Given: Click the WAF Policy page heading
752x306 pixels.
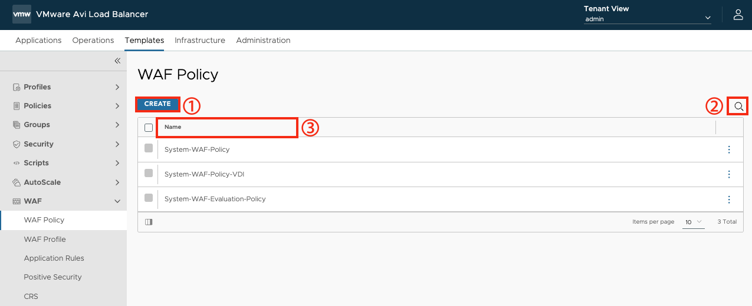Looking at the screenshot, I should tap(178, 75).
